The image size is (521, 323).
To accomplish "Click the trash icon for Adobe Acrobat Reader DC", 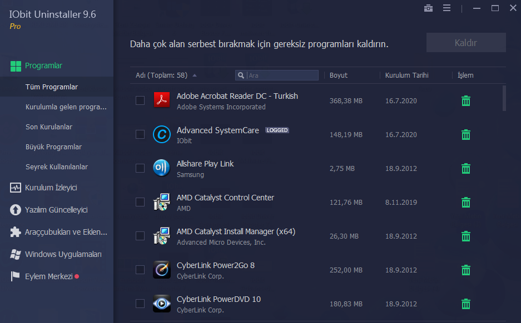I will [466, 101].
